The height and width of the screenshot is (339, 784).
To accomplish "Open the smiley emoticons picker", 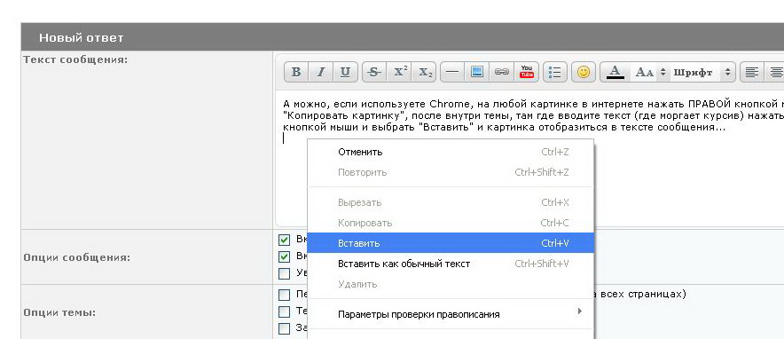I will click(583, 72).
